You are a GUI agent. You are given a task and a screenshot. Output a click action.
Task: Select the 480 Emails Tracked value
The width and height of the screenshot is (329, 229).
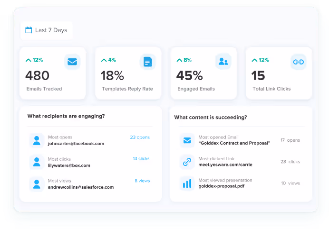pyautogui.click(x=38, y=75)
